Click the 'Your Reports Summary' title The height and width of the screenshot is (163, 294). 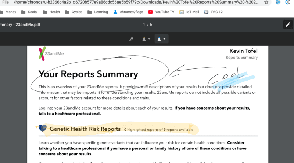click(x=88, y=74)
